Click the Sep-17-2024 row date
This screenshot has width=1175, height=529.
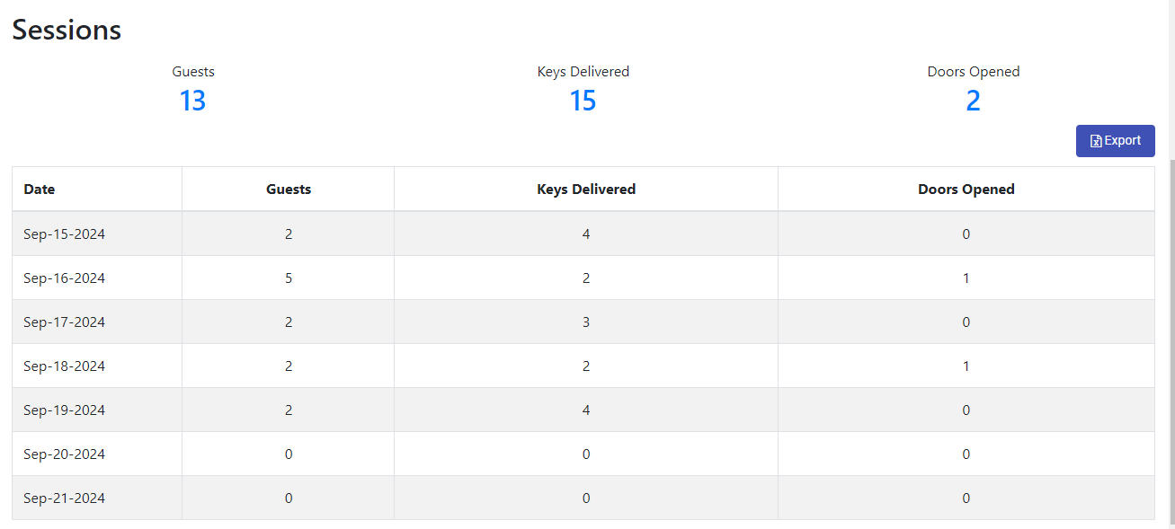(65, 322)
